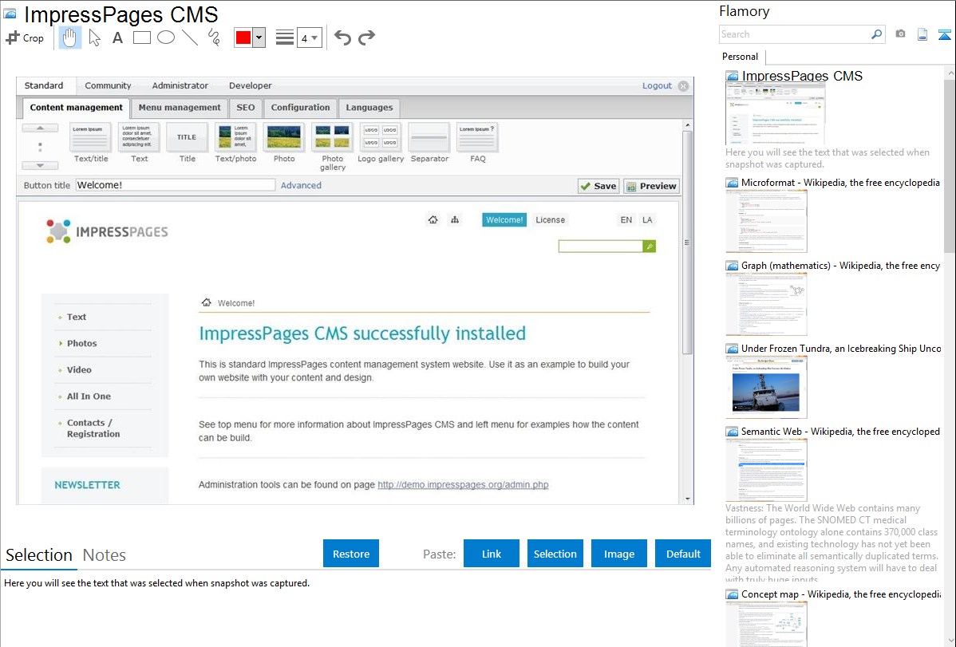956x647 pixels.
Task: Switch to the Configuration tab
Action: click(x=300, y=108)
